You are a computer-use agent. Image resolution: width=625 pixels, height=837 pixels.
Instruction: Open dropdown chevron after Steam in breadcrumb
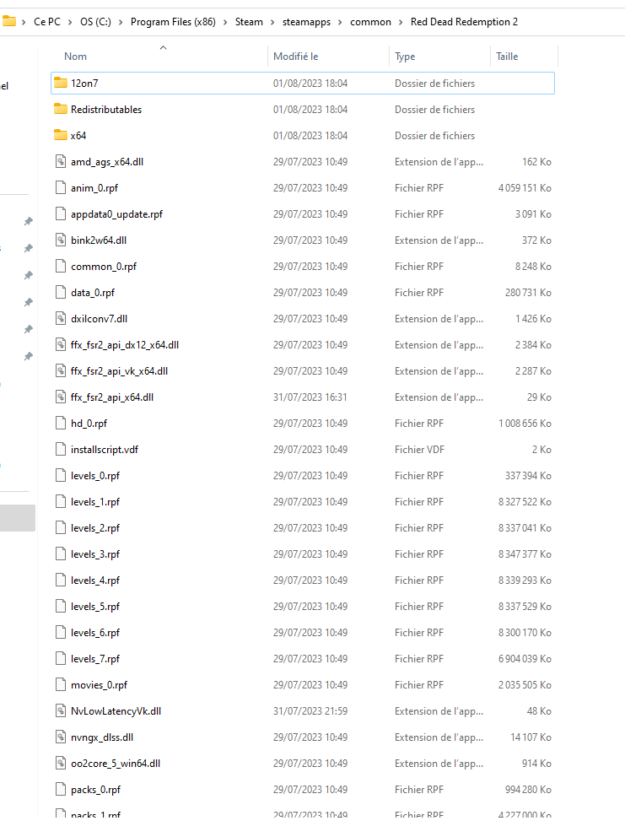pyautogui.click(x=272, y=22)
